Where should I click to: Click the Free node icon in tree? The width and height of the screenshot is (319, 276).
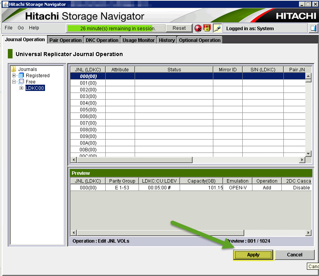coord(21,82)
